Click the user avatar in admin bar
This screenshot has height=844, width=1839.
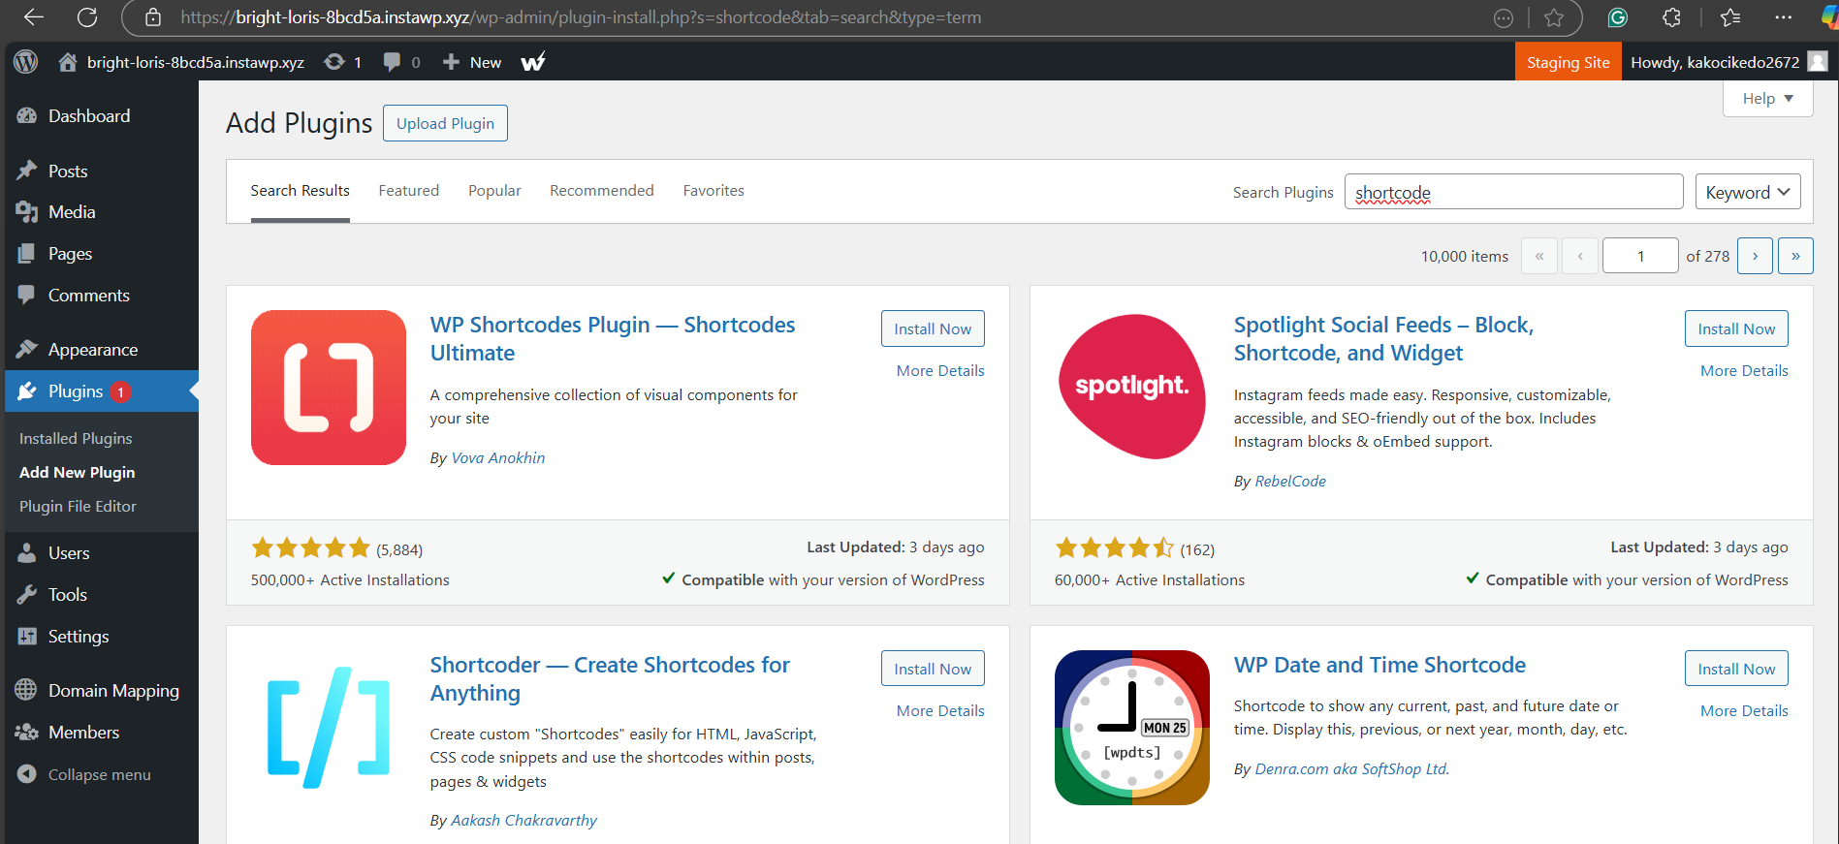pos(1818,62)
